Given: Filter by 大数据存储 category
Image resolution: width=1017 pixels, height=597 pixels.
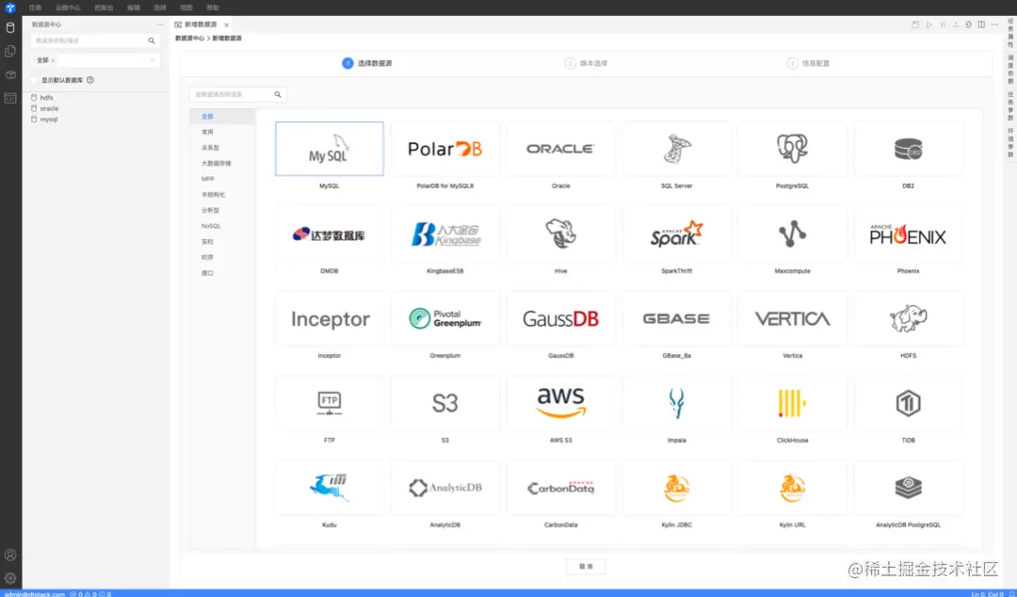Looking at the screenshot, I should pyautogui.click(x=222, y=164).
